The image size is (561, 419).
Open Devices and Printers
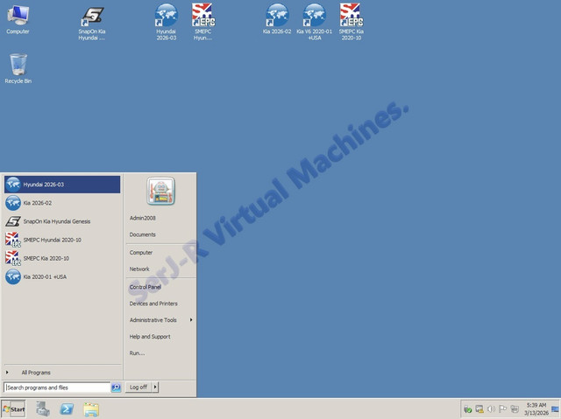coord(153,304)
